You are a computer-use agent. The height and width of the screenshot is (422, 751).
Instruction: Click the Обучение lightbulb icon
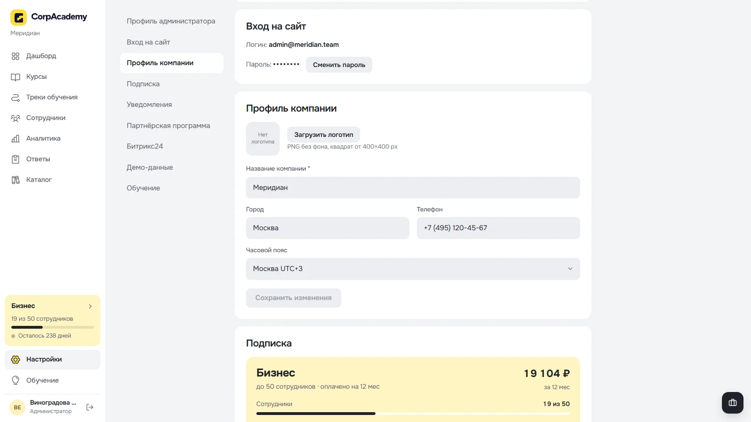coord(15,380)
